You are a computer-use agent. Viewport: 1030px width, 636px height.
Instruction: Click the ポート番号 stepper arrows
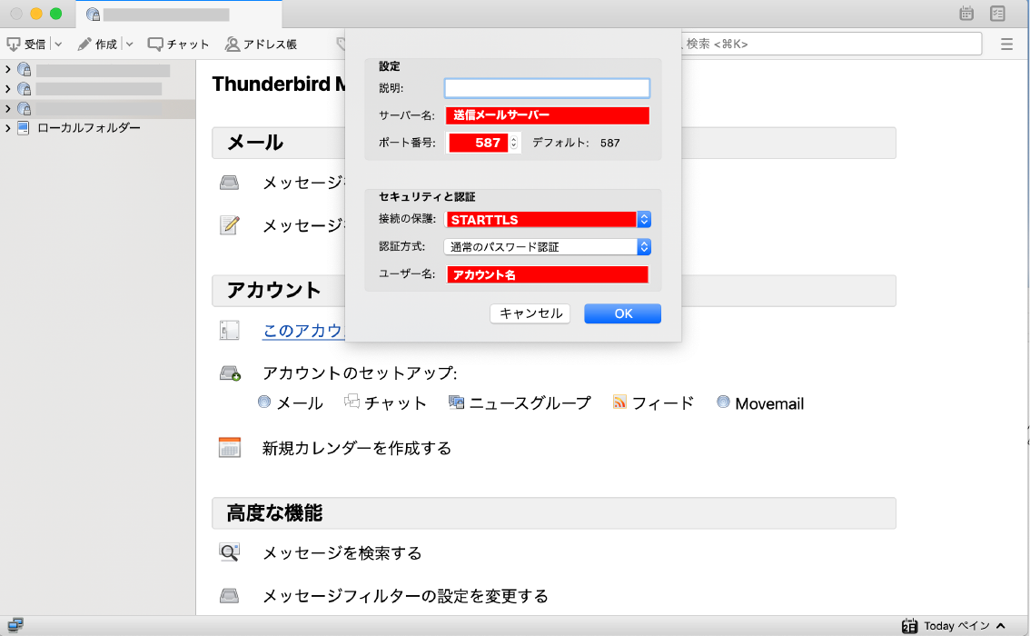[514, 143]
